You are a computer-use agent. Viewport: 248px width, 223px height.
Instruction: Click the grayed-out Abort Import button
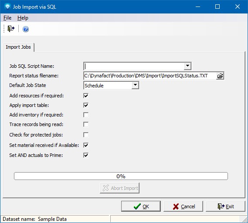tap(119, 188)
